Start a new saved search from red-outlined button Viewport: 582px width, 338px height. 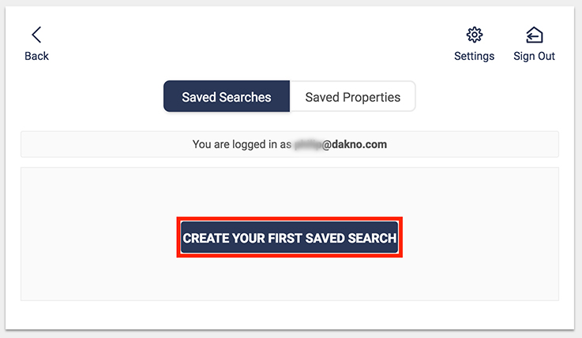coord(290,237)
